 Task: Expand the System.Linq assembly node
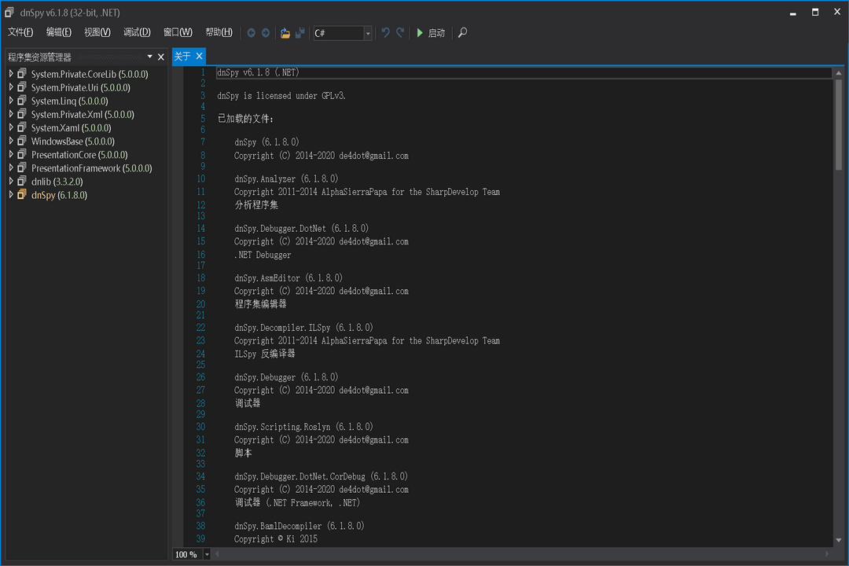10,101
